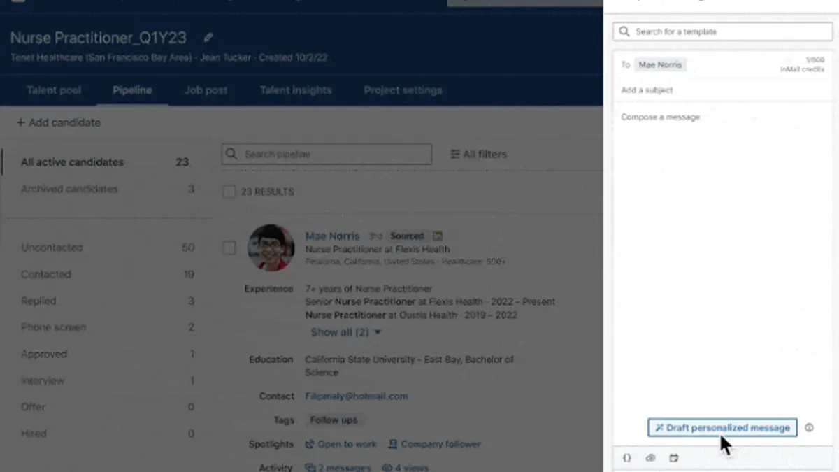
Task: Click the messages icon in Activity row
Action: click(310, 468)
